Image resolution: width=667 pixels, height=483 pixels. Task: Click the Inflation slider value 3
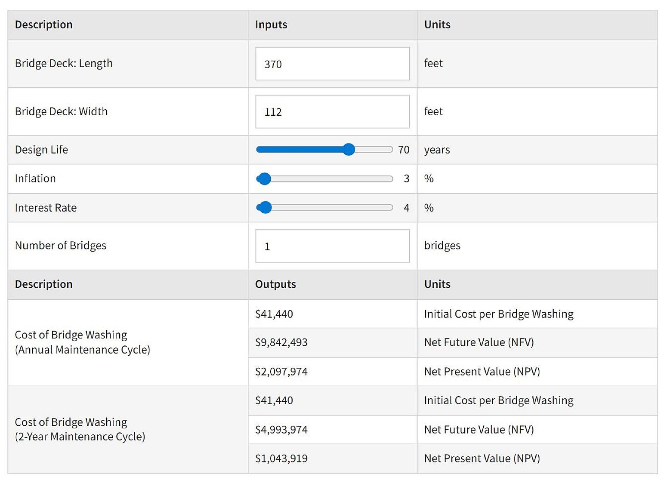(406, 178)
